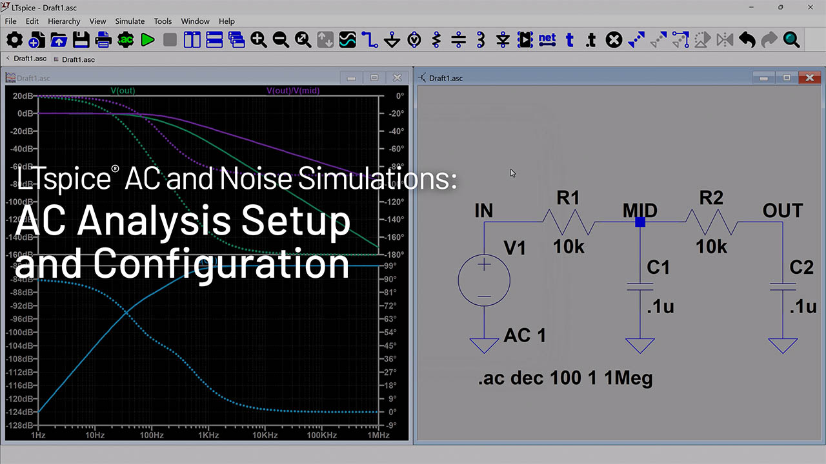Open the View menu

(98, 21)
